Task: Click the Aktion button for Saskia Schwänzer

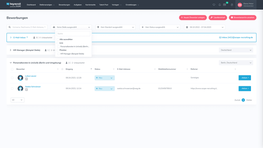Action: click(244, 88)
